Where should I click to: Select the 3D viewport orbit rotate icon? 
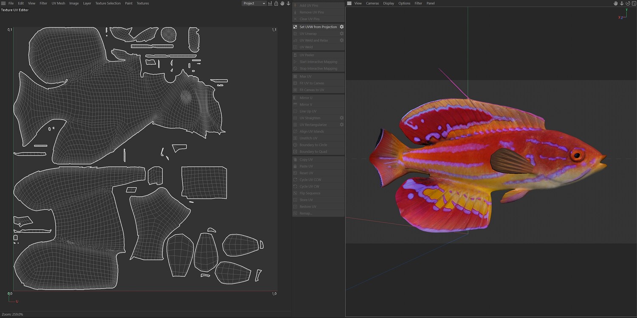pos(628,3)
